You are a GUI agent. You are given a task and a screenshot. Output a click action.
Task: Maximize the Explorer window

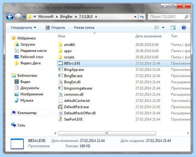point(173,6)
